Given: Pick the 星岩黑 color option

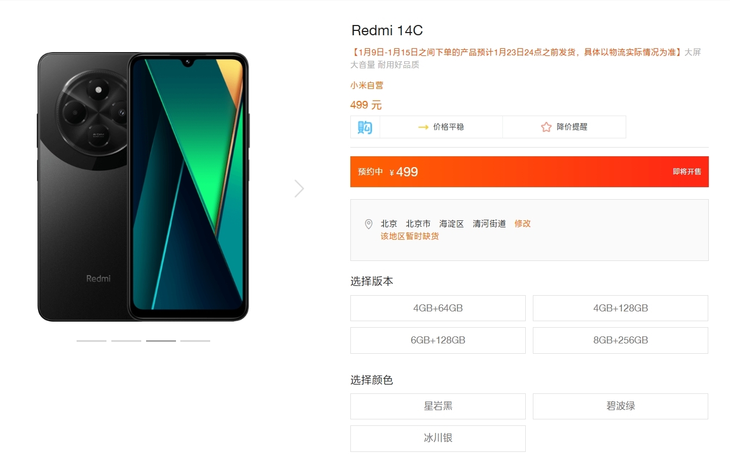Looking at the screenshot, I should point(438,406).
